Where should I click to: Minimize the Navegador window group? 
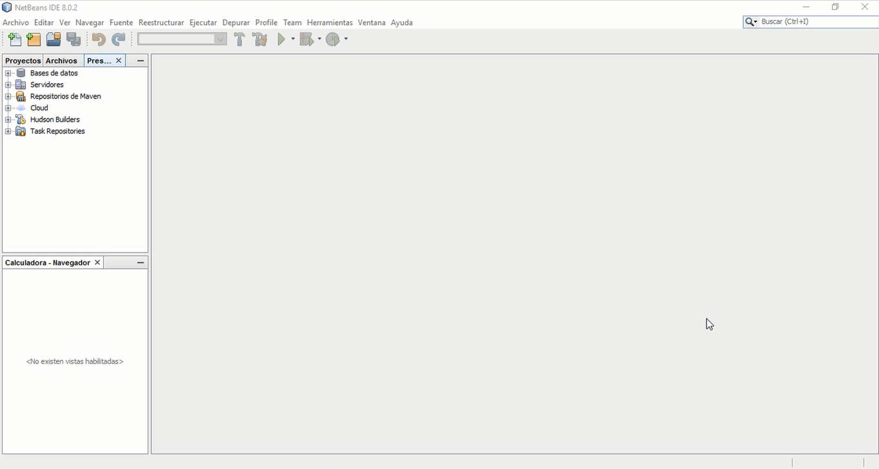coord(140,263)
